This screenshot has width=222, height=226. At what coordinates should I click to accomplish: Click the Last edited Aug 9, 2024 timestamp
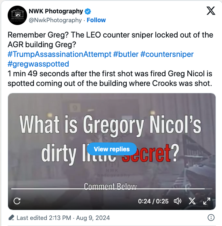[x=63, y=218]
